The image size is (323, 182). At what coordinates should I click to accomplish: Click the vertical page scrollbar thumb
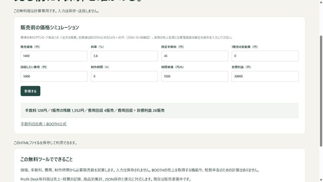coord(321,91)
